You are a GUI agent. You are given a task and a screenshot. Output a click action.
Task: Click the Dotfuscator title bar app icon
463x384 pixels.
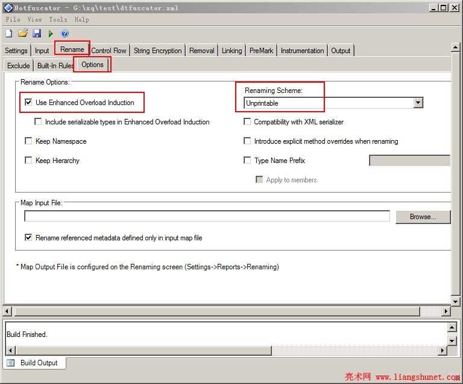(8, 8)
